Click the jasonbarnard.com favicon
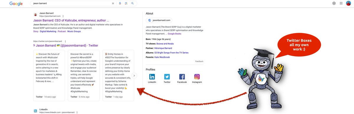 coord(35,14)
